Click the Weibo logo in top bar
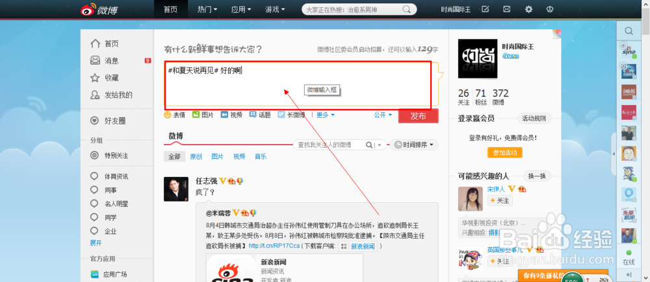This screenshot has width=650, height=282. pyautogui.click(x=99, y=9)
